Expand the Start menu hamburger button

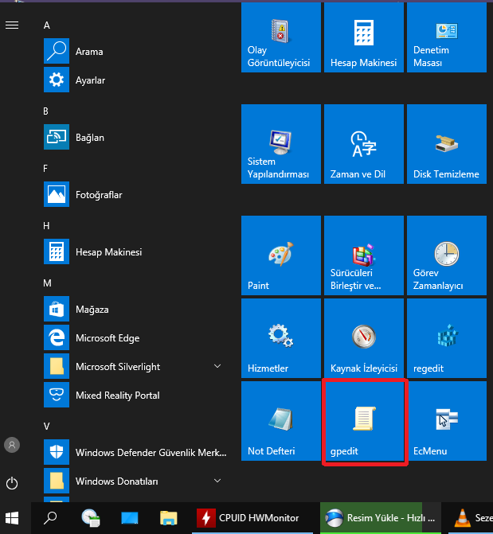point(12,25)
